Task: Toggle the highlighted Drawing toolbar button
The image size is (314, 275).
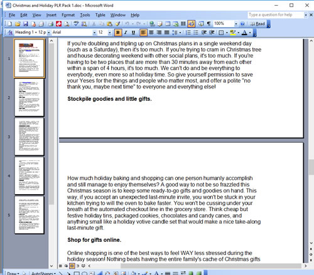Action: 191,24
